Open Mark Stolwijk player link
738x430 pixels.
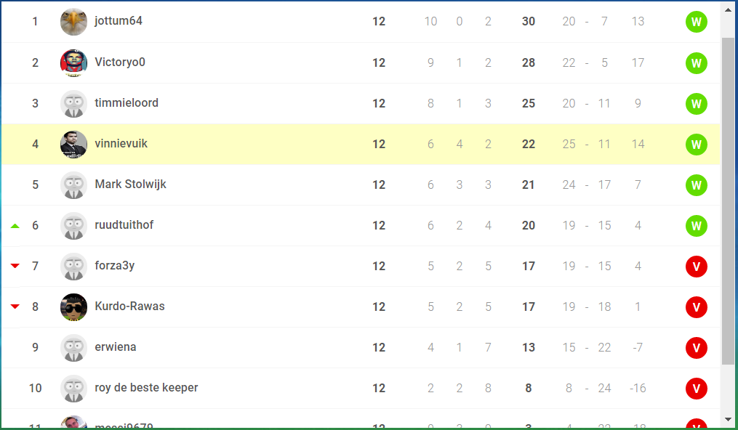pyautogui.click(x=130, y=184)
